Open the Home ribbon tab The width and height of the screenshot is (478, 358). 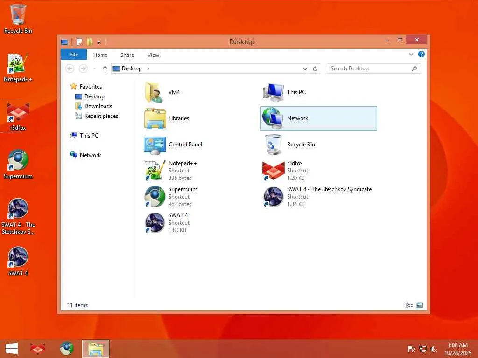pos(100,55)
